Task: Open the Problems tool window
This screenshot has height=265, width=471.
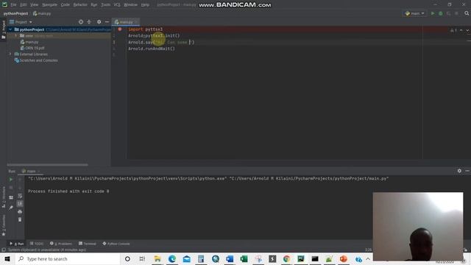Action: pos(61,244)
